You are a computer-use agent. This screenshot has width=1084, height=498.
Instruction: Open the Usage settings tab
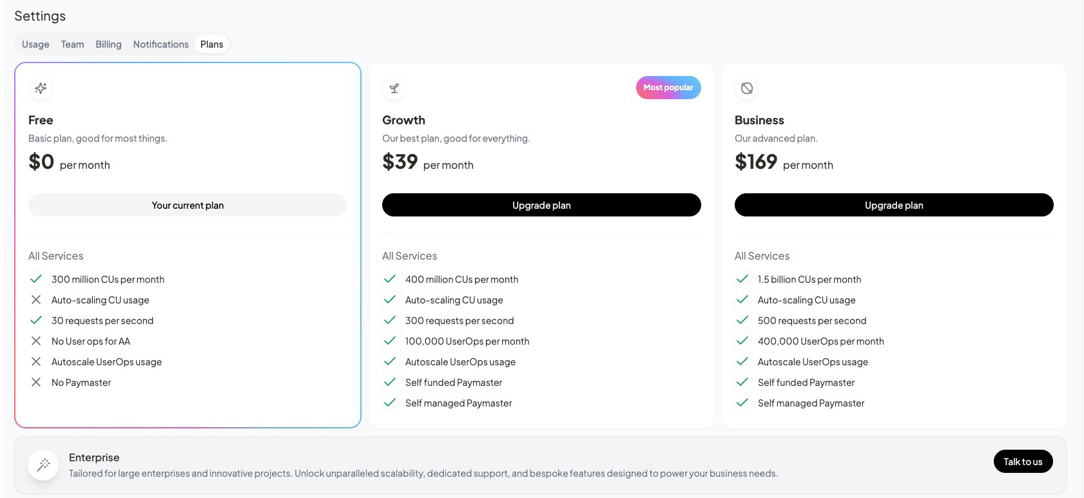pyautogui.click(x=35, y=44)
